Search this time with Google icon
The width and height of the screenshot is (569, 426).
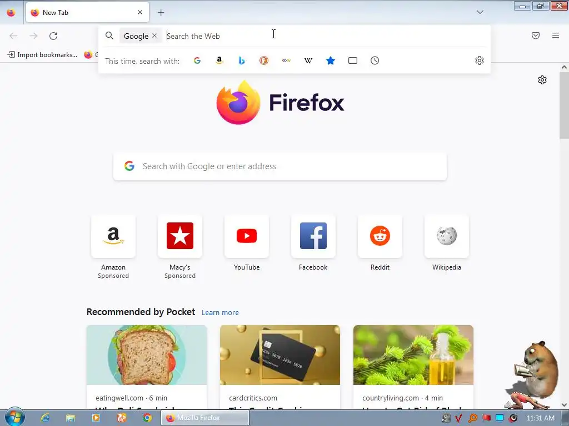(x=197, y=60)
